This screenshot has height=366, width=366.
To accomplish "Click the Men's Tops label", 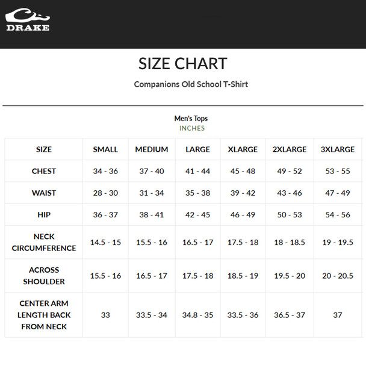I will coord(191,119).
